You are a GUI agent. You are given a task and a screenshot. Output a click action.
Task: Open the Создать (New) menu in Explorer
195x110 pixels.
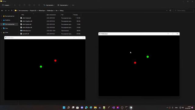point(6,5)
